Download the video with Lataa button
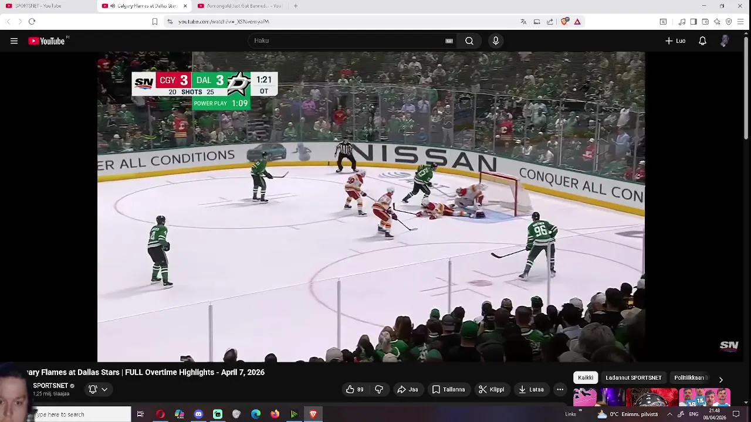 coord(531,389)
